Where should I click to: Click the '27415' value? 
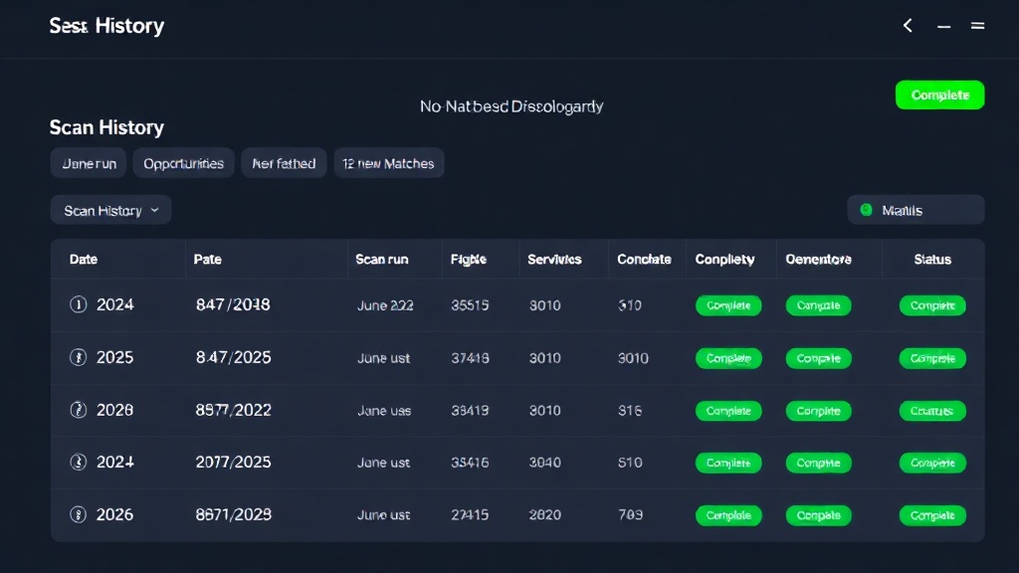[470, 515]
